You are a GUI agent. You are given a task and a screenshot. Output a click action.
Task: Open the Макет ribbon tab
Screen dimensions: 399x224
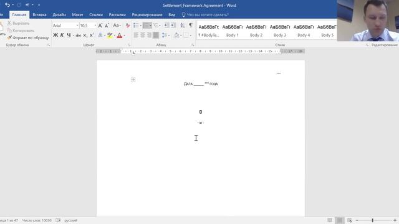[77, 15]
